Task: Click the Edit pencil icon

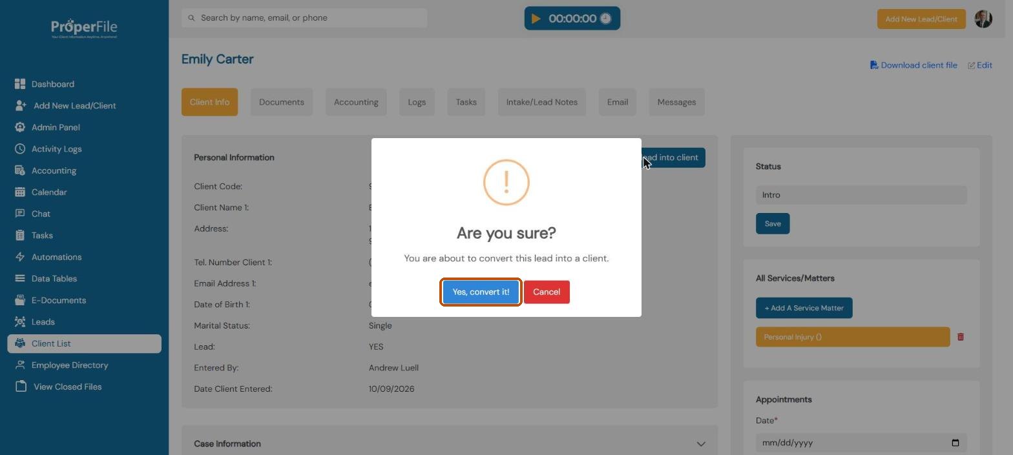Action: tap(971, 65)
